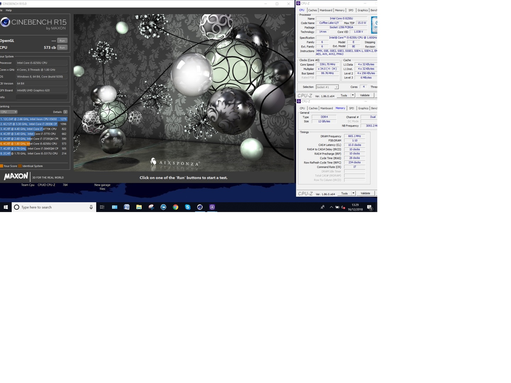Click the empty Info field in Cinebench
The height and width of the screenshot is (383, 511).
coord(42,97)
